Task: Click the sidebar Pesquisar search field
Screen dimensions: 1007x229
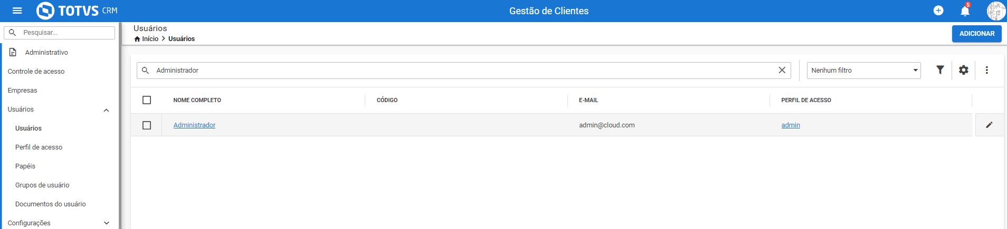Action: click(x=59, y=33)
